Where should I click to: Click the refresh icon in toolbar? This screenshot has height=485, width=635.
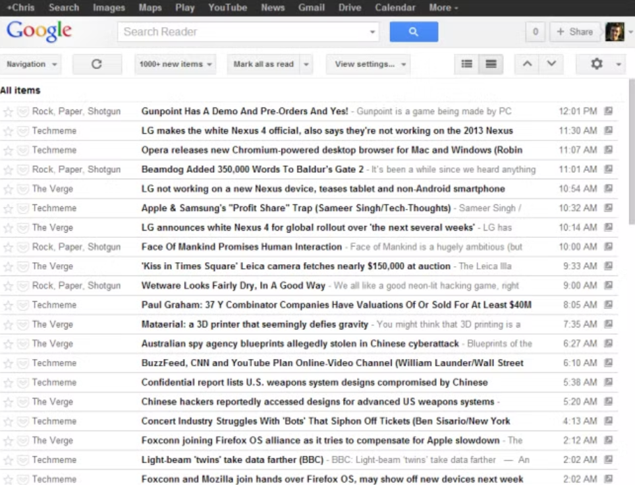[x=97, y=64]
